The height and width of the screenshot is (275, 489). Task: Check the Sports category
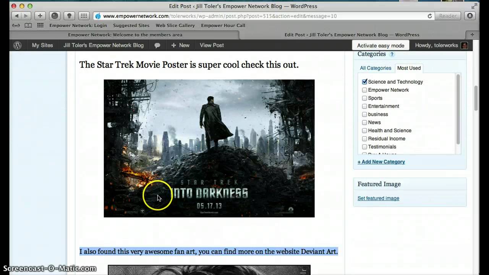tap(364, 98)
